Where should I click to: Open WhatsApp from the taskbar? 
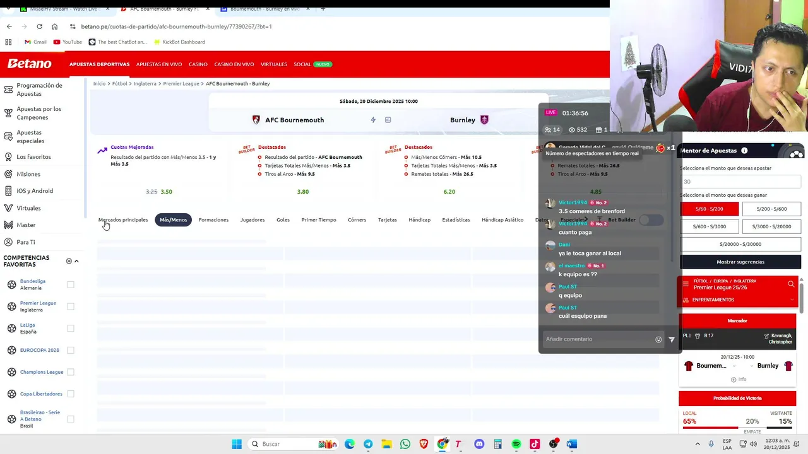pyautogui.click(x=405, y=444)
